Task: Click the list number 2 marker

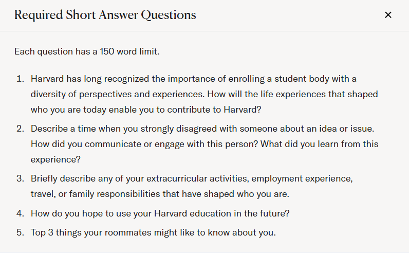Action: 20,129
